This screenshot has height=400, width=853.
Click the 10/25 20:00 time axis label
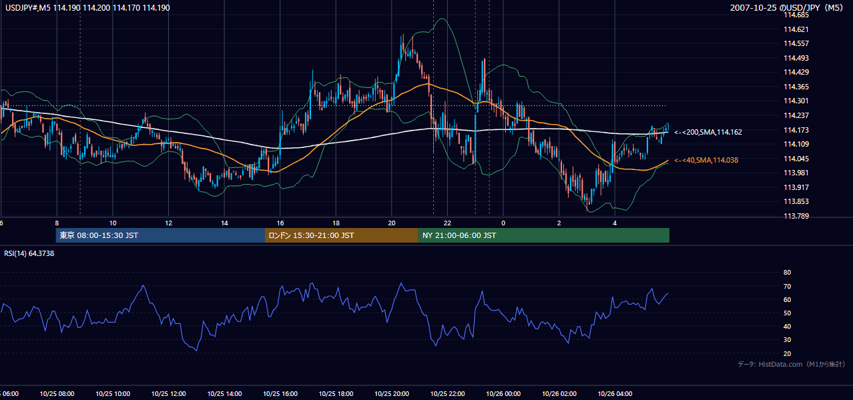tap(392, 394)
